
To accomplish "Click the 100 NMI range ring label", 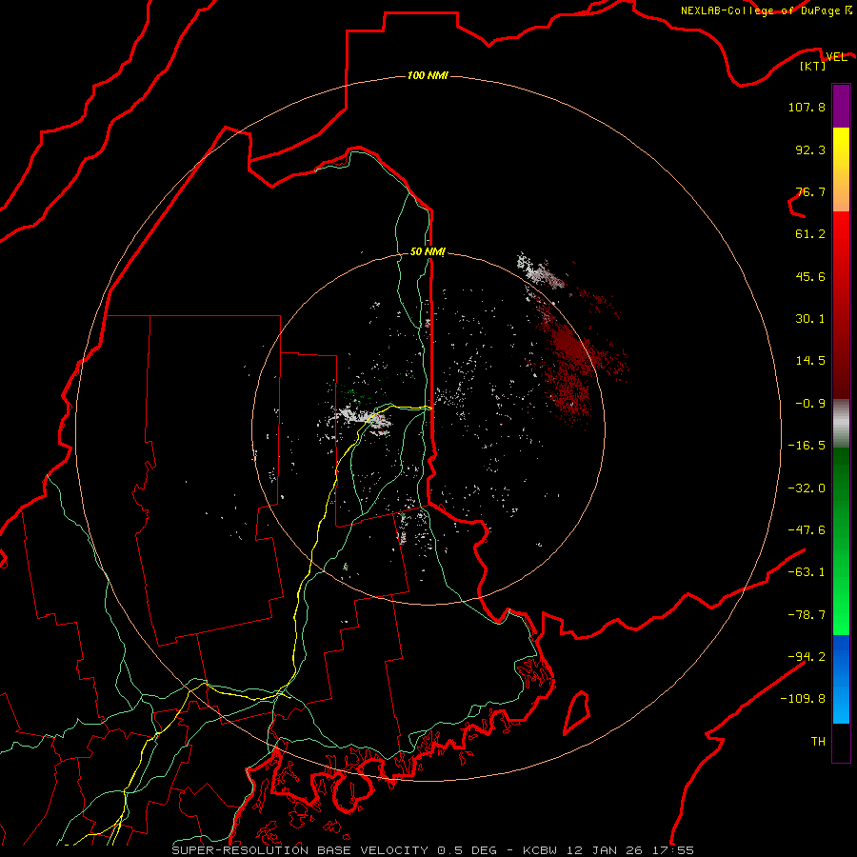I will [428, 75].
